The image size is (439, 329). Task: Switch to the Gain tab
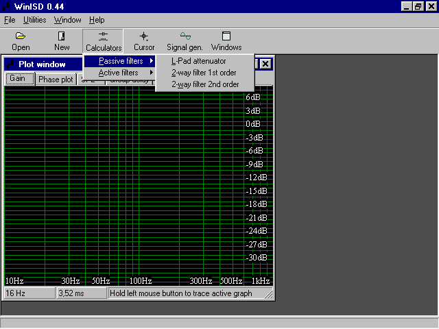click(20, 79)
